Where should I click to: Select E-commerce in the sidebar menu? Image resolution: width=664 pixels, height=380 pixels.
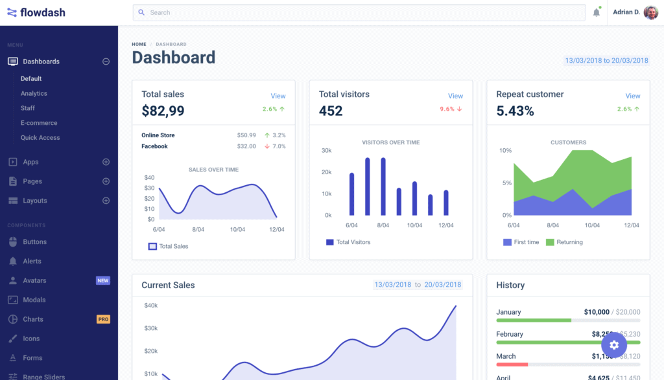tap(39, 123)
